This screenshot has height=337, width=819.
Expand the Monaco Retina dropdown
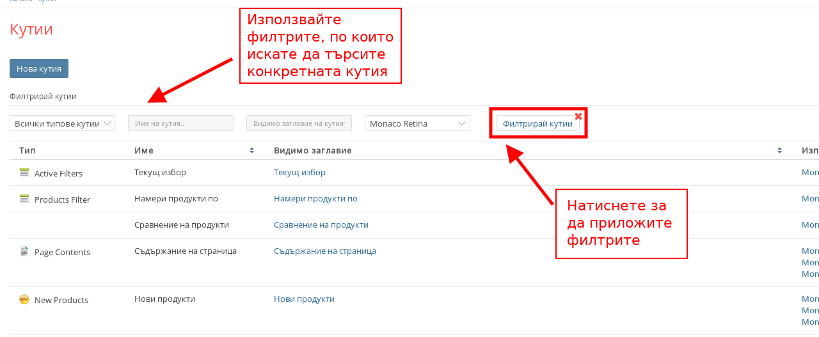pos(417,123)
